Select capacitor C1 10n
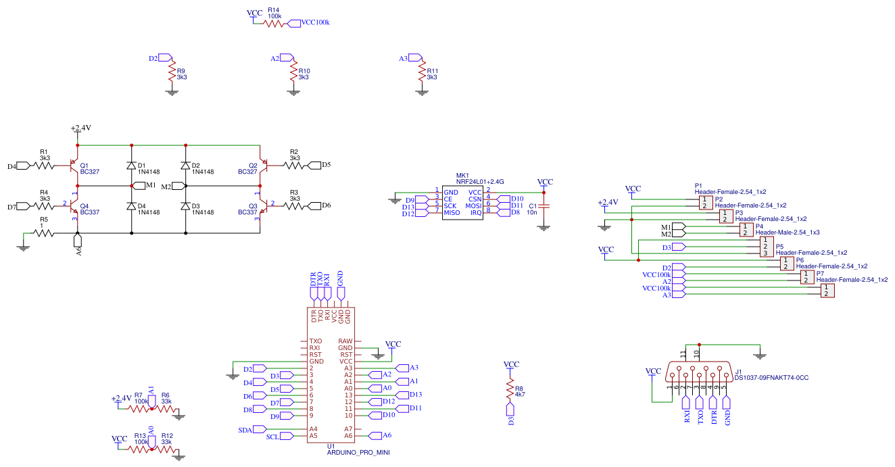Image resolution: width=895 pixels, height=467 pixels. click(x=544, y=206)
